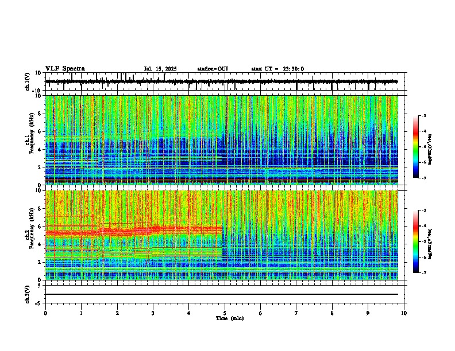Click the "6" kHz tick on ch.1 axis
Viewport: 455px width, 351px height.
41,131
